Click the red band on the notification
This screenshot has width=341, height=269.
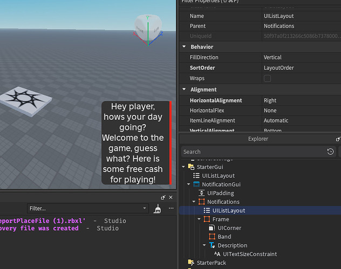(170, 143)
